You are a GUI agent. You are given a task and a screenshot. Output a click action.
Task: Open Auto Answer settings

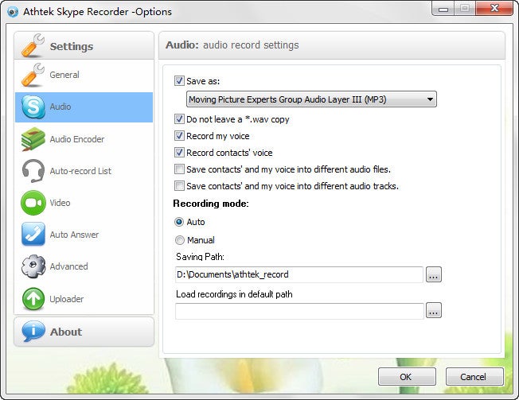tap(84, 235)
